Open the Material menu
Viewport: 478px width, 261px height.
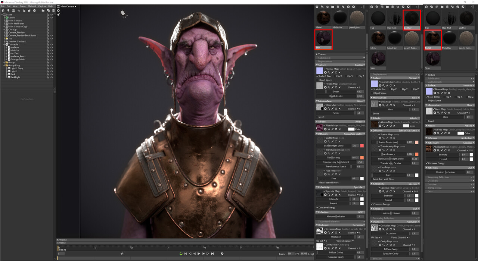pyautogui.click(x=32, y=6)
